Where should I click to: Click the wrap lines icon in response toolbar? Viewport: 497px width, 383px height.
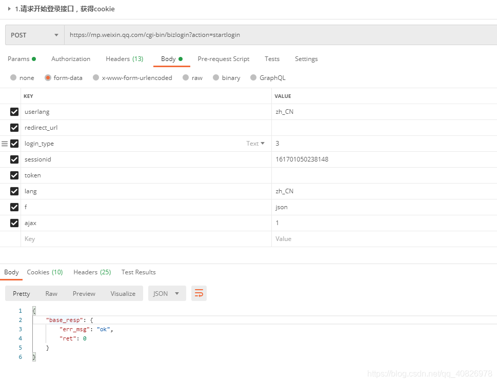tap(198, 293)
